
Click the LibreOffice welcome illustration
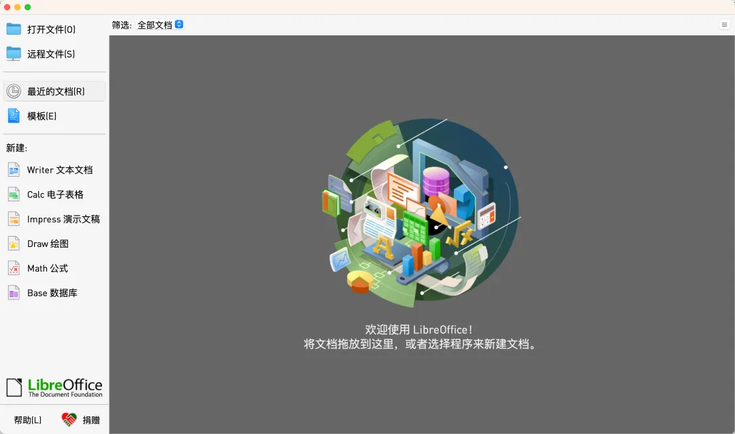point(421,213)
